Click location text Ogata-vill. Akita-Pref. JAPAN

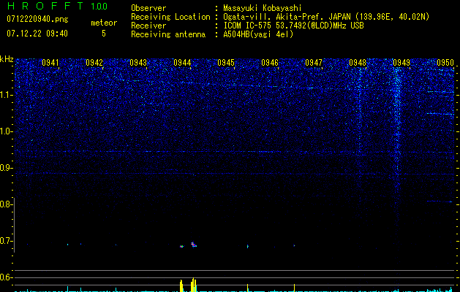click(287, 17)
